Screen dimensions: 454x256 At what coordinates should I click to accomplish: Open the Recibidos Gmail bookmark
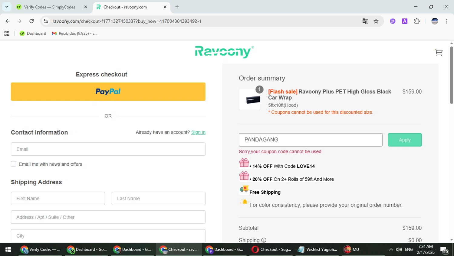(x=74, y=34)
